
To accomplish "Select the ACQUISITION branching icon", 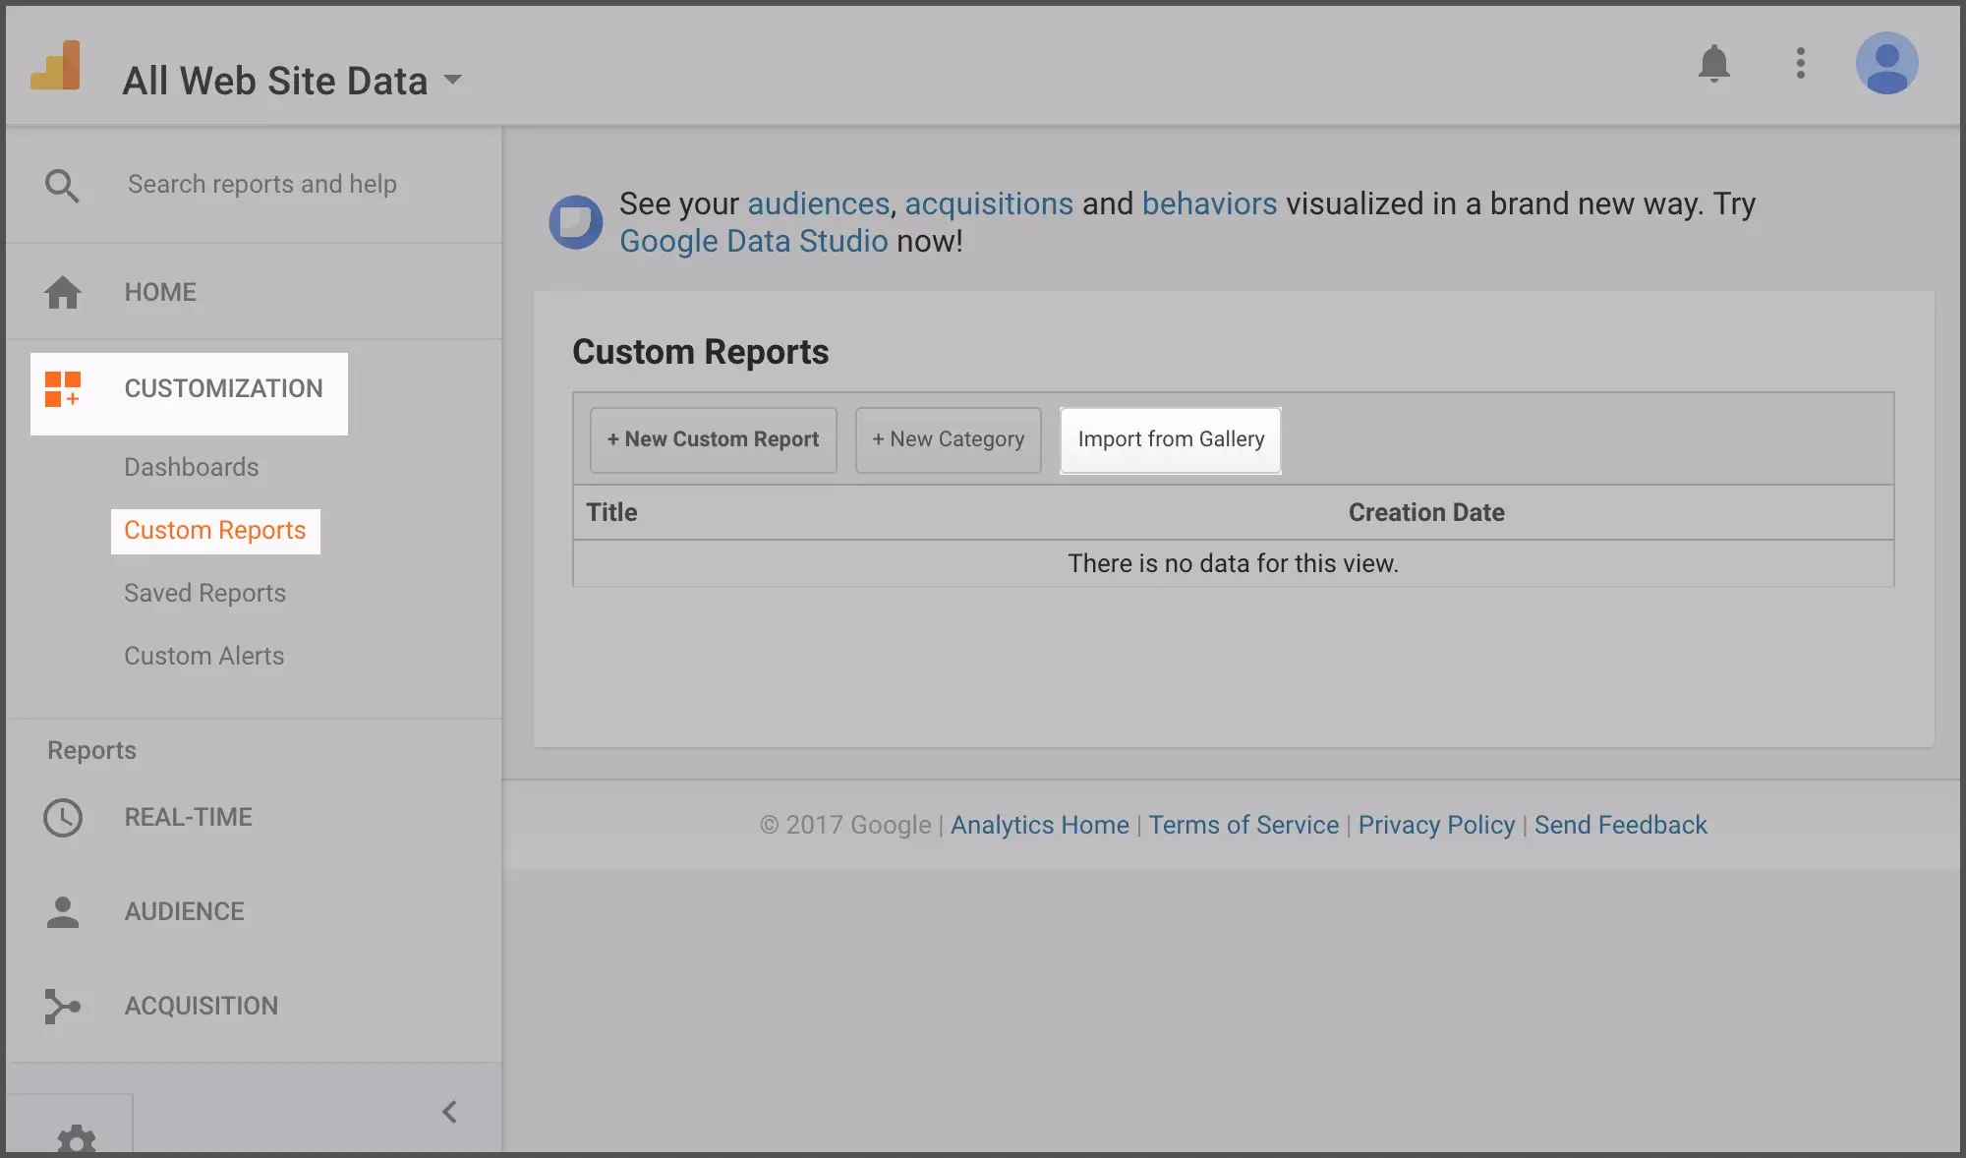I will [63, 1006].
